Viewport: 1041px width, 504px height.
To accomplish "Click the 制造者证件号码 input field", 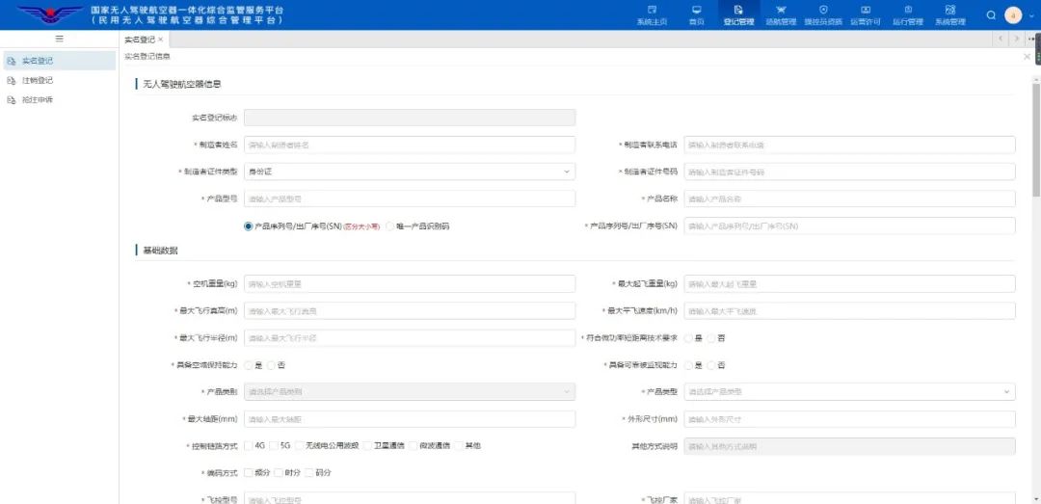I will (x=849, y=172).
